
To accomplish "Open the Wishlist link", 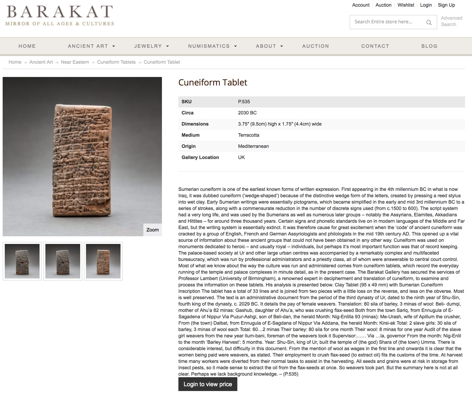I will click(406, 5).
